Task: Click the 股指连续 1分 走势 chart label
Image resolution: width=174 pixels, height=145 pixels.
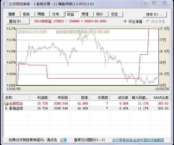Action: click(x=32, y=32)
